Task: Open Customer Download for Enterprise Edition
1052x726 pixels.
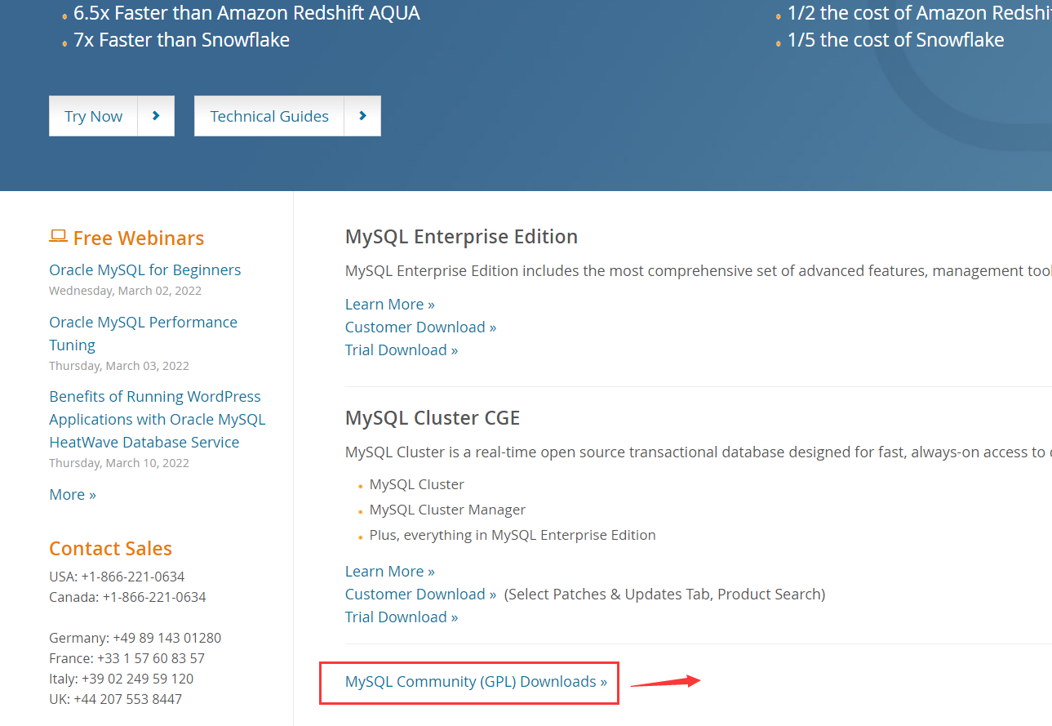Action: click(x=421, y=327)
